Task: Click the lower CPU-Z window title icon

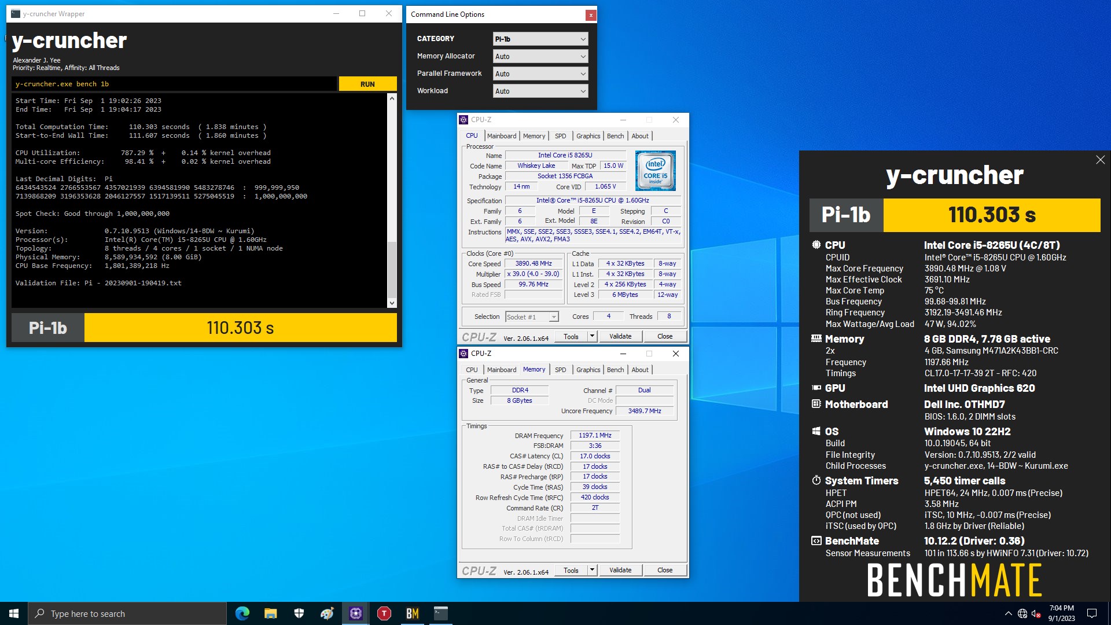Action: 463,354
